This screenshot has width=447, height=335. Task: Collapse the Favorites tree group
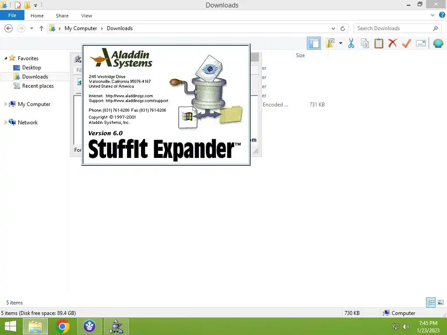click(5, 58)
